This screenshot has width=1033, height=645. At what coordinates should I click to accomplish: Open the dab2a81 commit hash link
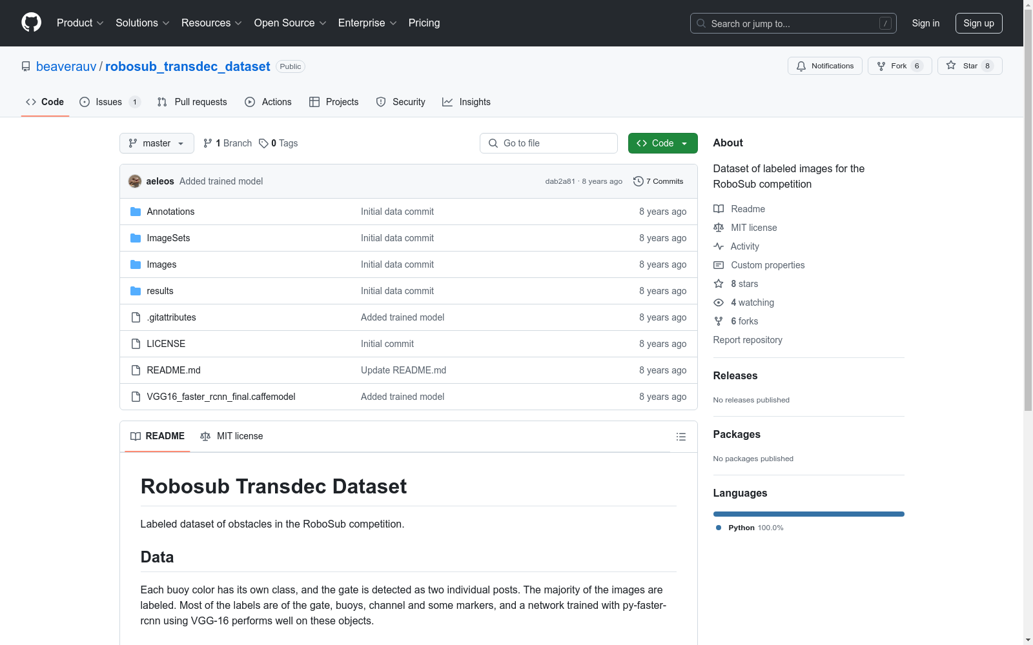click(x=560, y=181)
